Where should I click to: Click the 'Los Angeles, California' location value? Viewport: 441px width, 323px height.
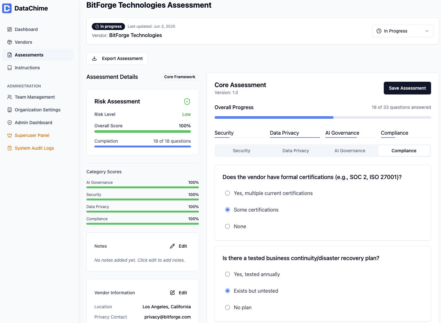pyautogui.click(x=167, y=307)
